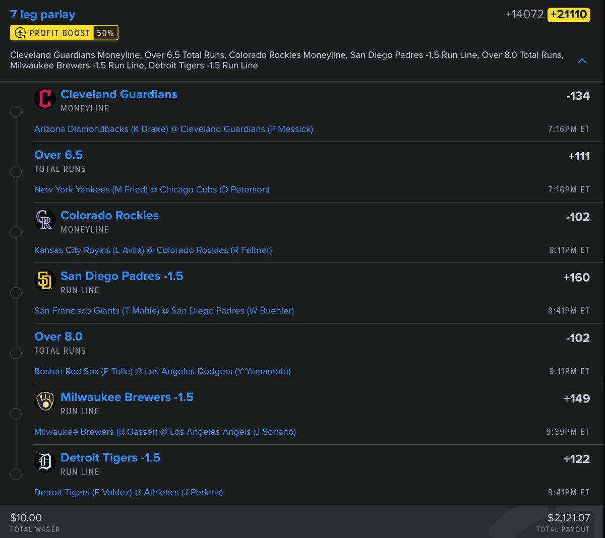The image size is (605, 538).
Task: Click the $2,121.07 total payout amount
Action: coord(569,518)
